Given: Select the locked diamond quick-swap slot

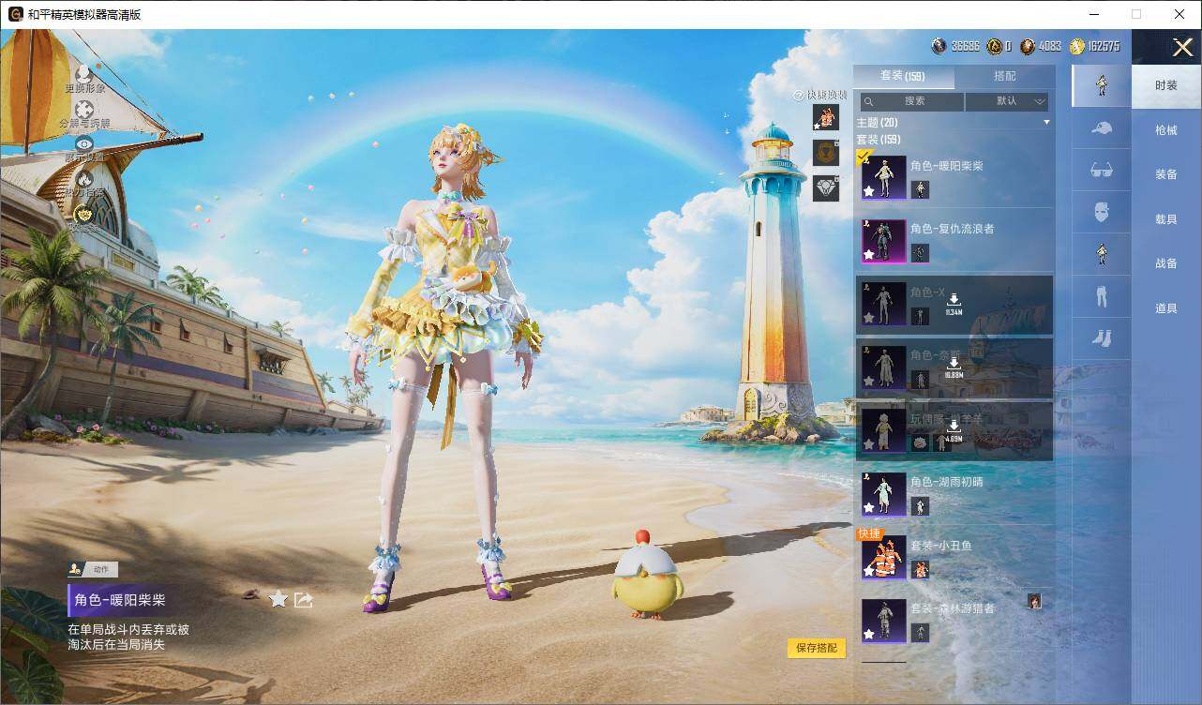Looking at the screenshot, I should point(826,187).
